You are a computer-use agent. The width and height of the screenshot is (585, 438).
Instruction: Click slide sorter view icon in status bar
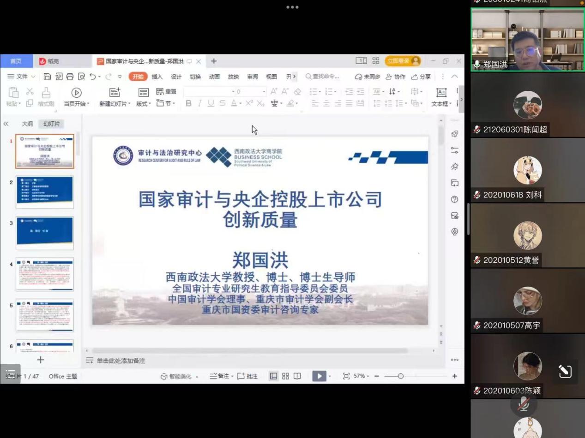click(x=285, y=376)
